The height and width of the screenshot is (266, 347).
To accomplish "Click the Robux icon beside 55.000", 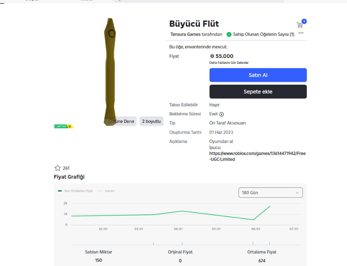I will [212, 56].
